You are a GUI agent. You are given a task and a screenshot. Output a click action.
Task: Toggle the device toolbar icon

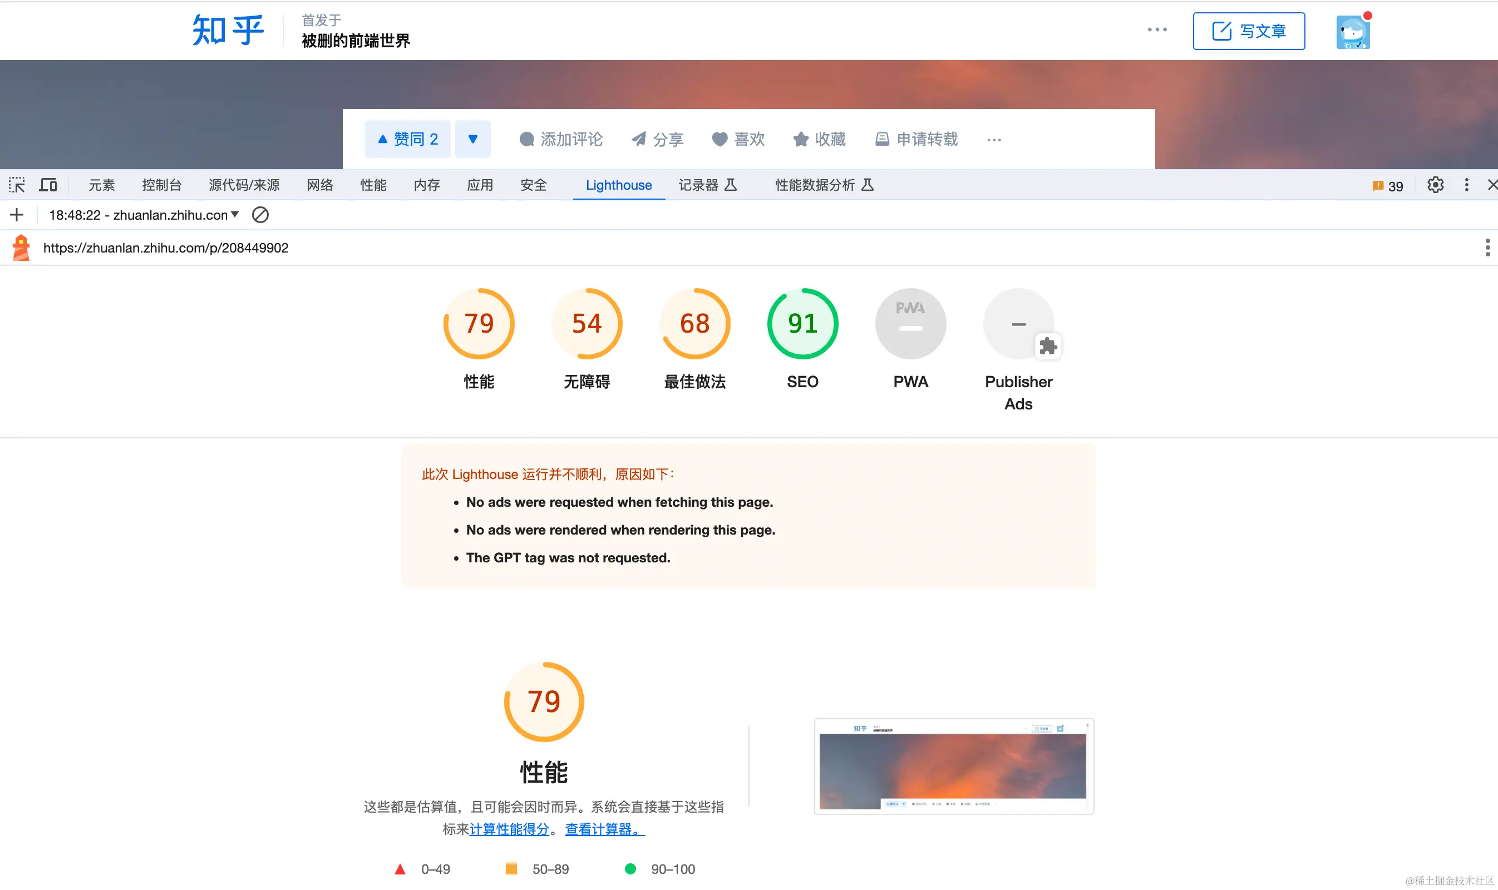click(x=48, y=185)
